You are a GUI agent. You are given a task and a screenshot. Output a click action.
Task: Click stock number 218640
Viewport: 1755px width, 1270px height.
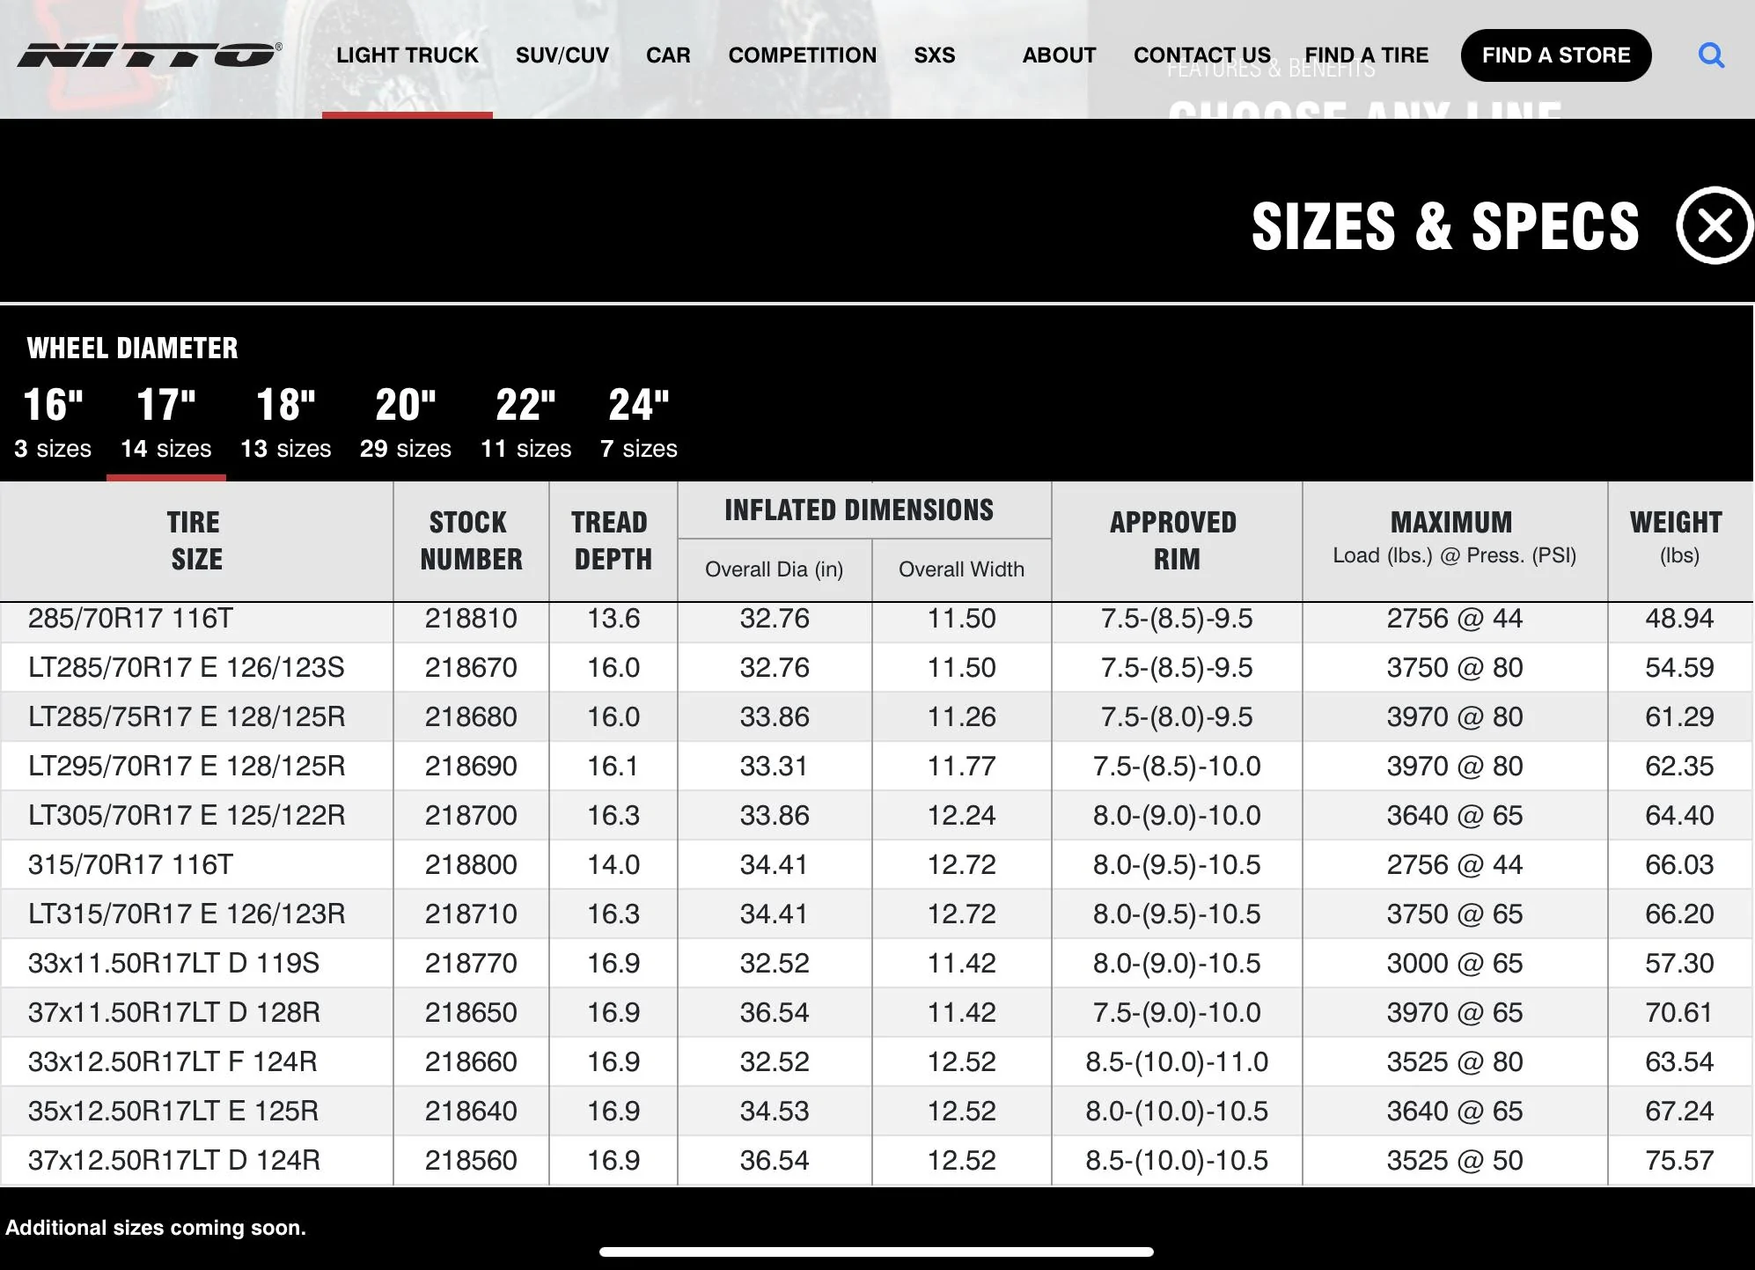pyautogui.click(x=471, y=1112)
